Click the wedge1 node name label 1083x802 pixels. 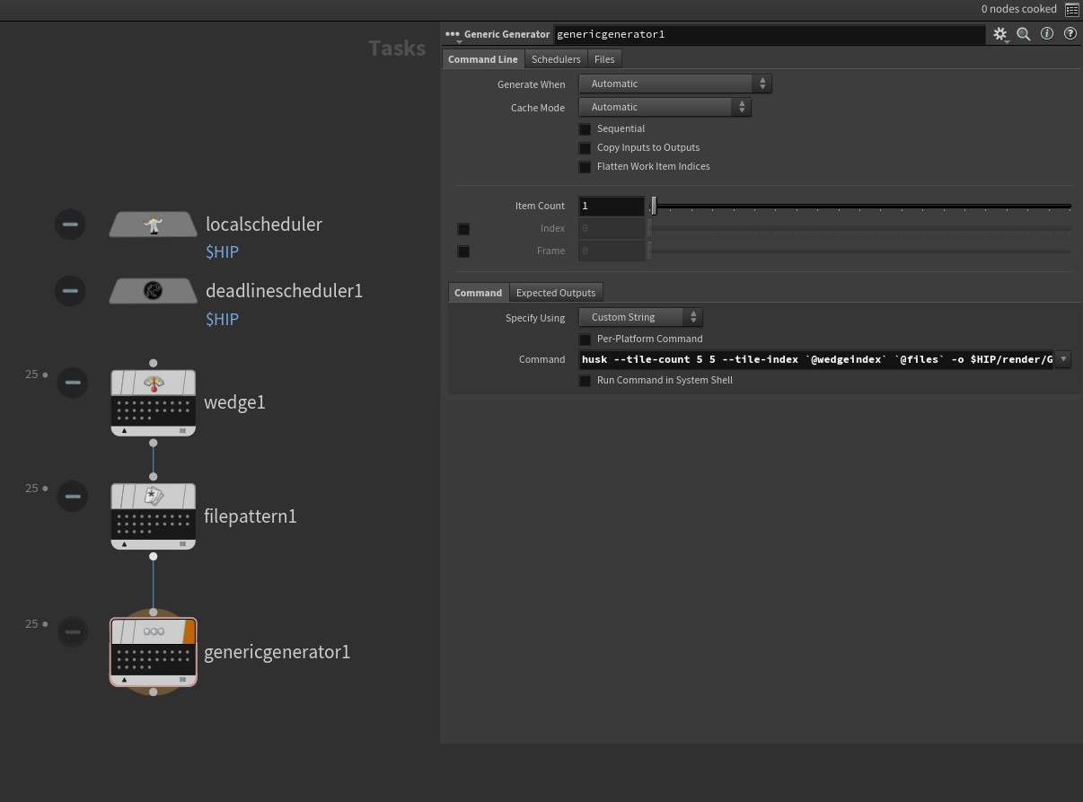pos(234,402)
